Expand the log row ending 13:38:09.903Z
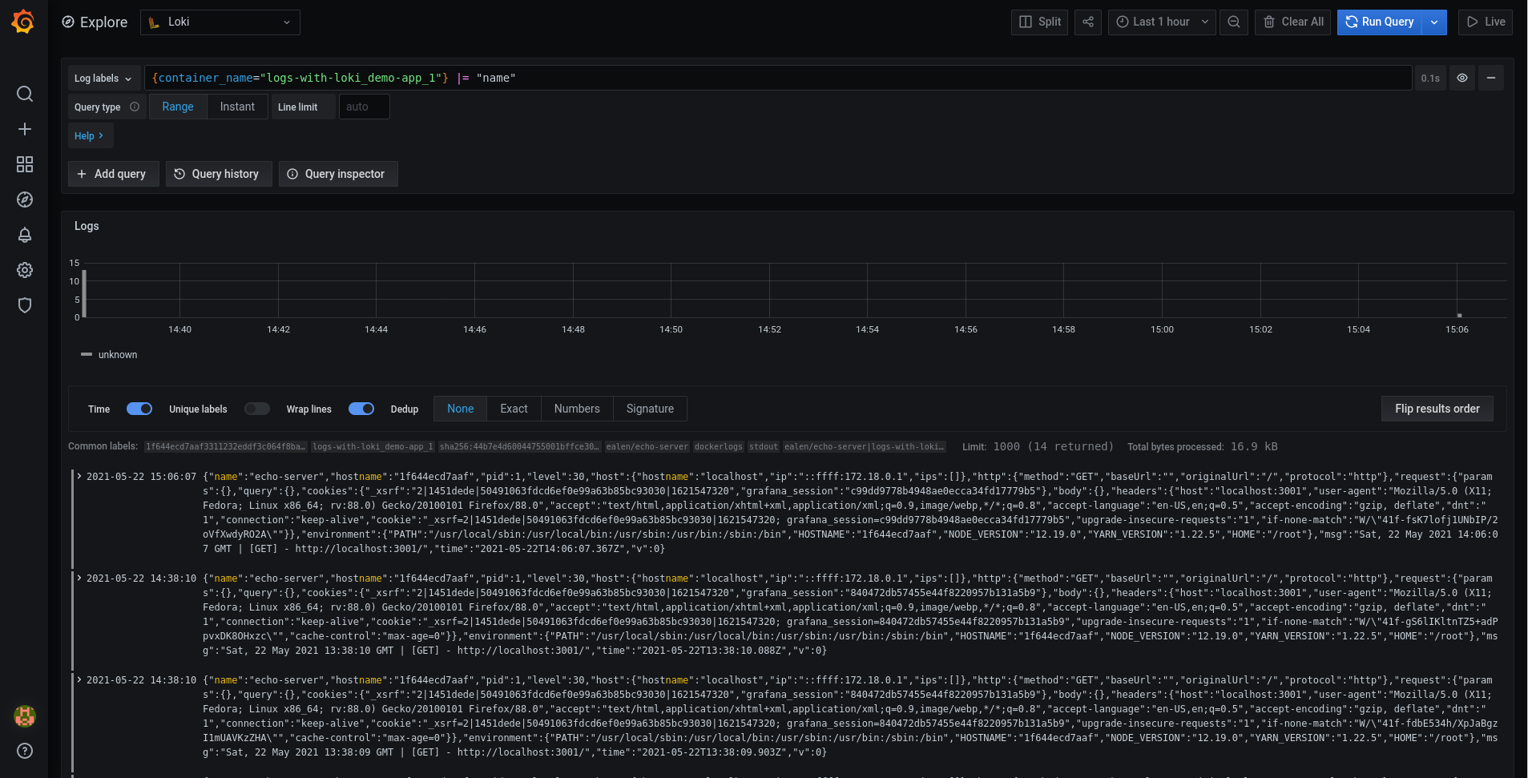This screenshot has width=1528, height=778. click(x=79, y=679)
